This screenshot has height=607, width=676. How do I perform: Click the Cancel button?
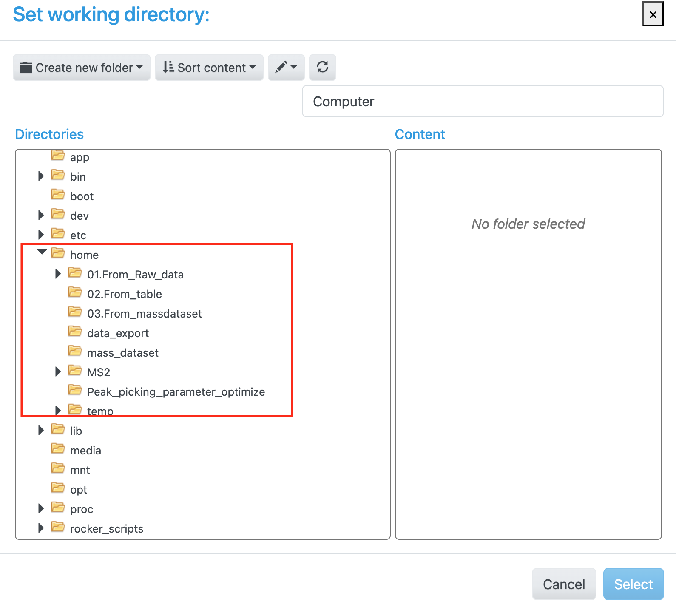[x=564, y=584]
